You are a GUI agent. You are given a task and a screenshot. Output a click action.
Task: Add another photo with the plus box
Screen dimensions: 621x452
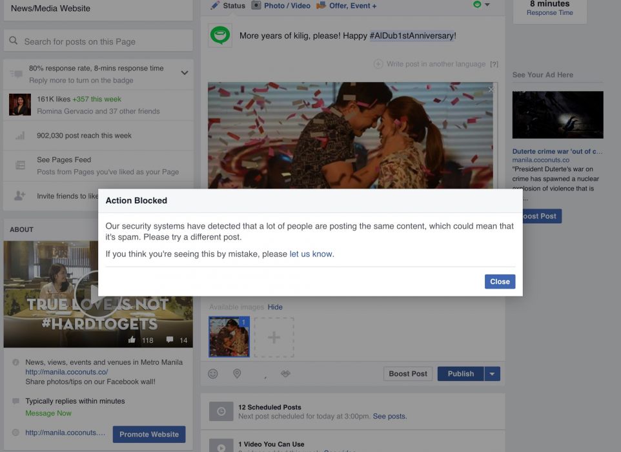pyautogui.click(x=274, y=337)
